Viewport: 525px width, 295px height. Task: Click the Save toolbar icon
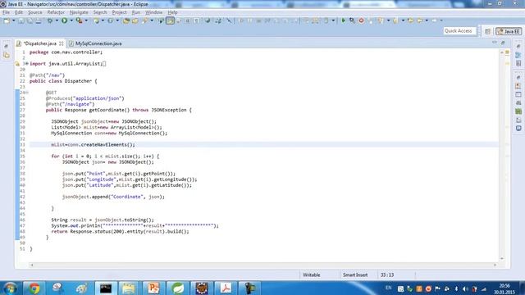click(21, 20)
